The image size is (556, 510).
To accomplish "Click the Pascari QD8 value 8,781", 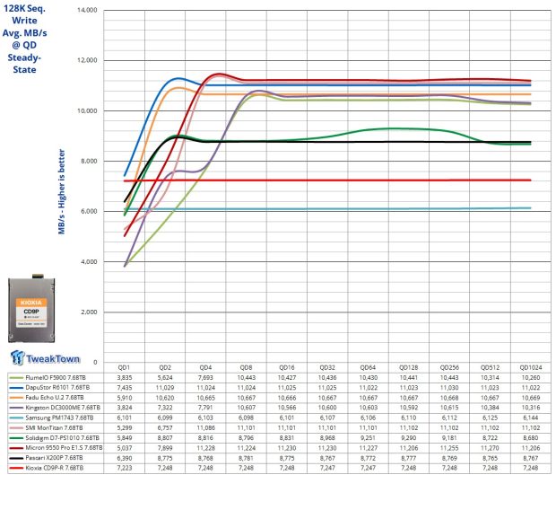I will (246, 458).
